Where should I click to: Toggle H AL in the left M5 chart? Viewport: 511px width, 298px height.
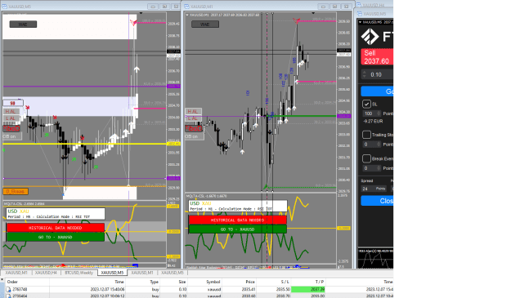(x=11, y=112)
